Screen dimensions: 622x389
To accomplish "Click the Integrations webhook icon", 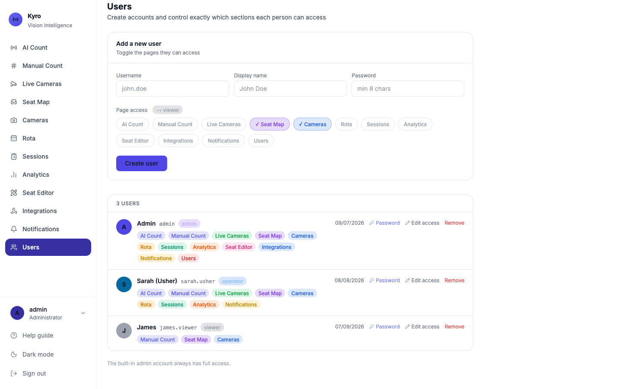I will 14,211.
